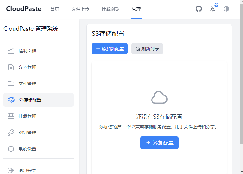Click the empty-state cloud icon

click(x=159, y=97)
